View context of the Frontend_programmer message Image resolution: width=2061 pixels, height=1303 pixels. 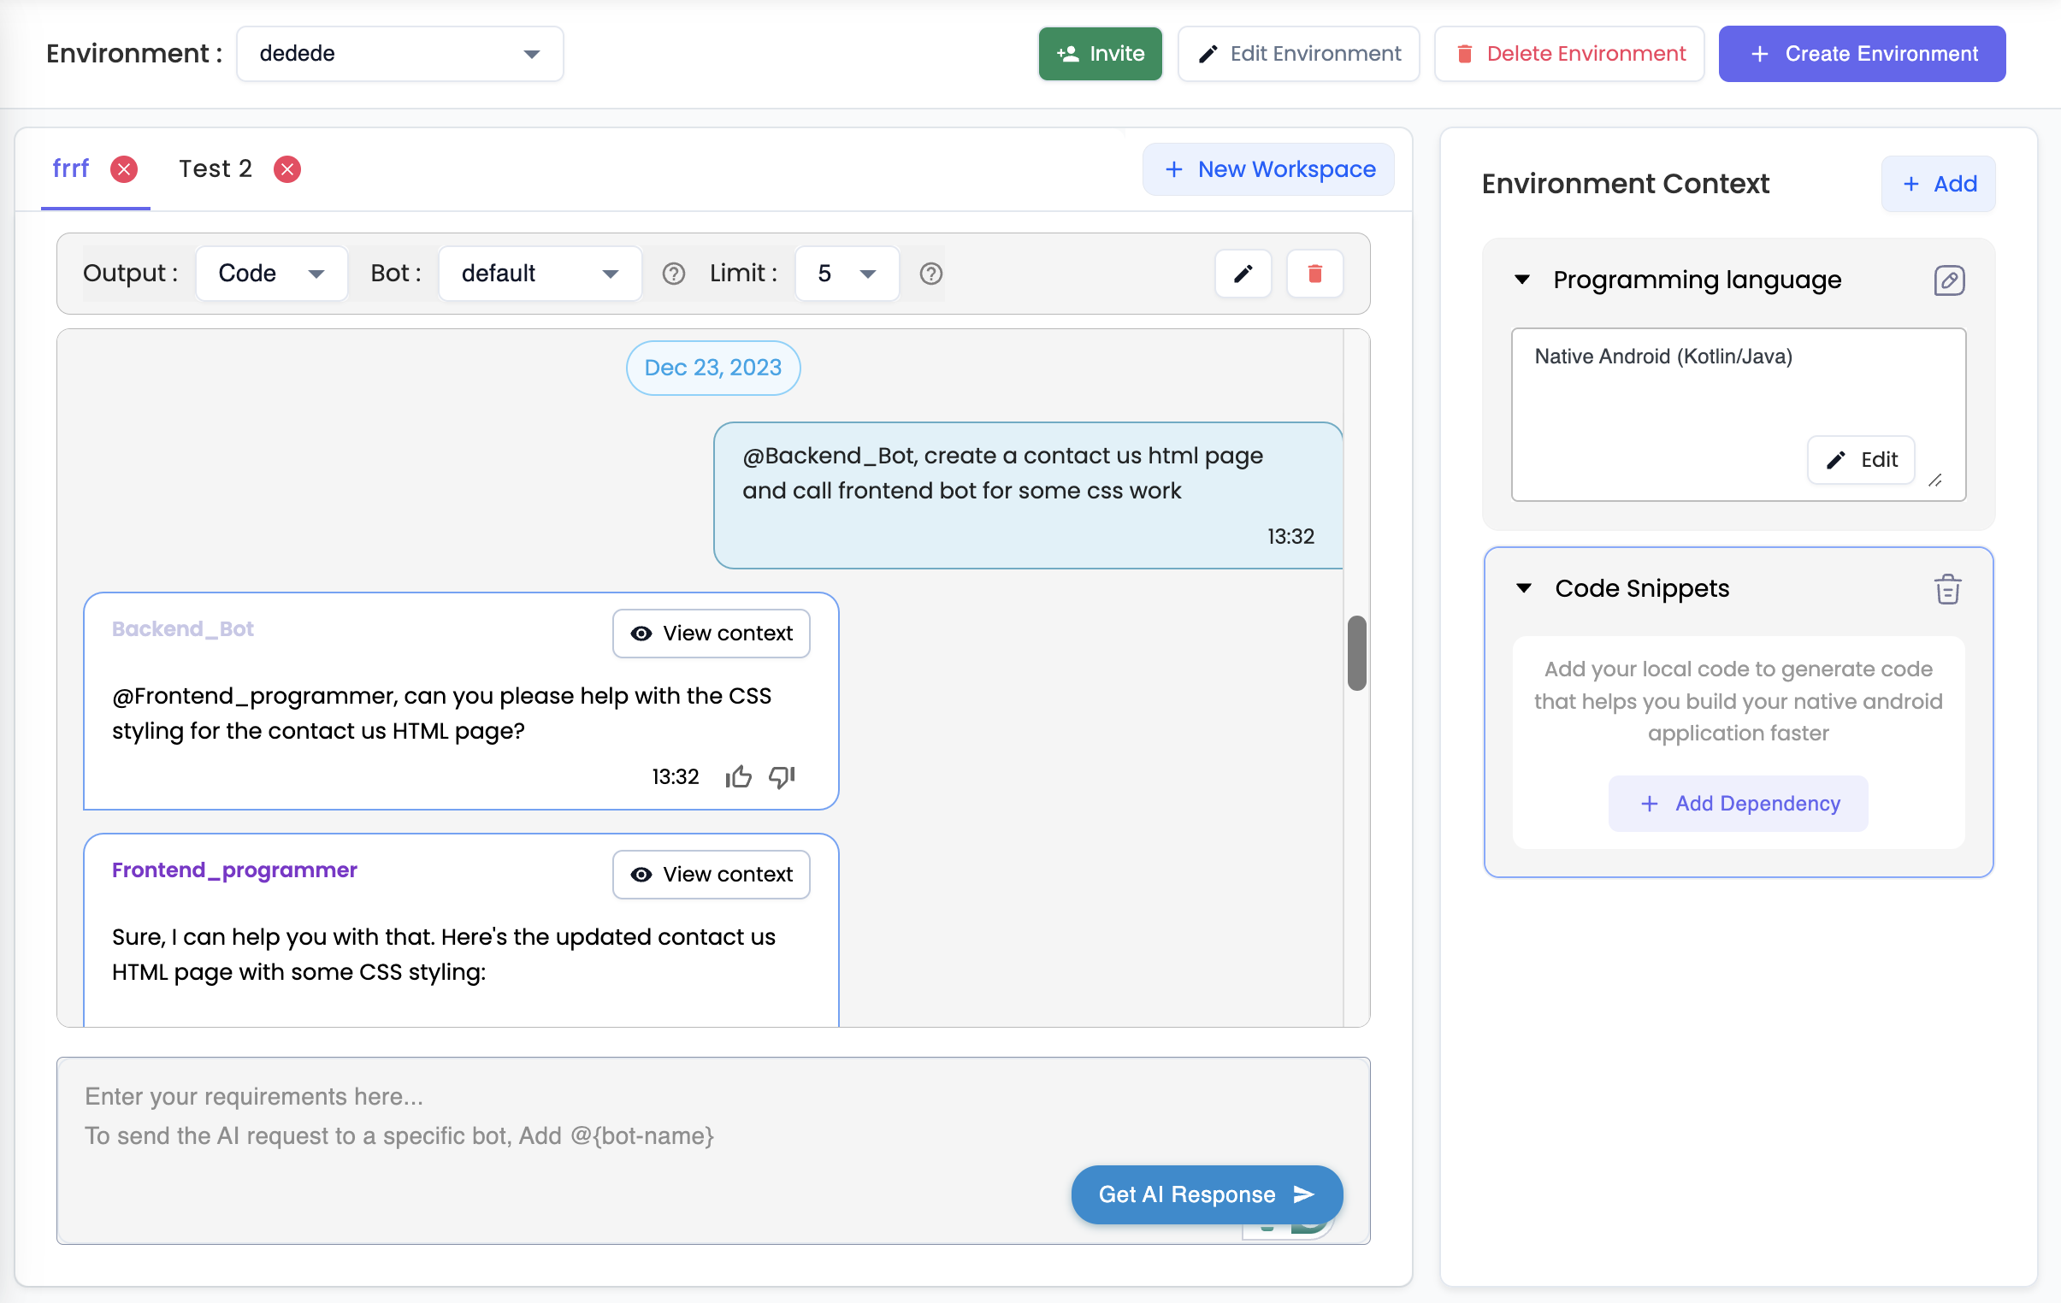(711, 874)
